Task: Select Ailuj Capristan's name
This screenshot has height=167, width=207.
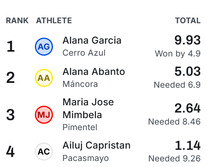Action: click(96, 145)
